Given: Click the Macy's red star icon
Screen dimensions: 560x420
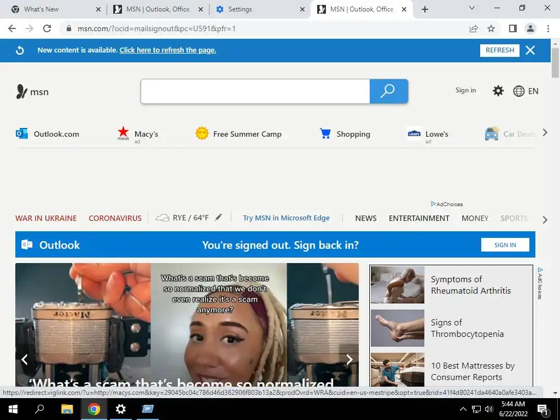Looking at the screenshot, I should coord(123,133).
